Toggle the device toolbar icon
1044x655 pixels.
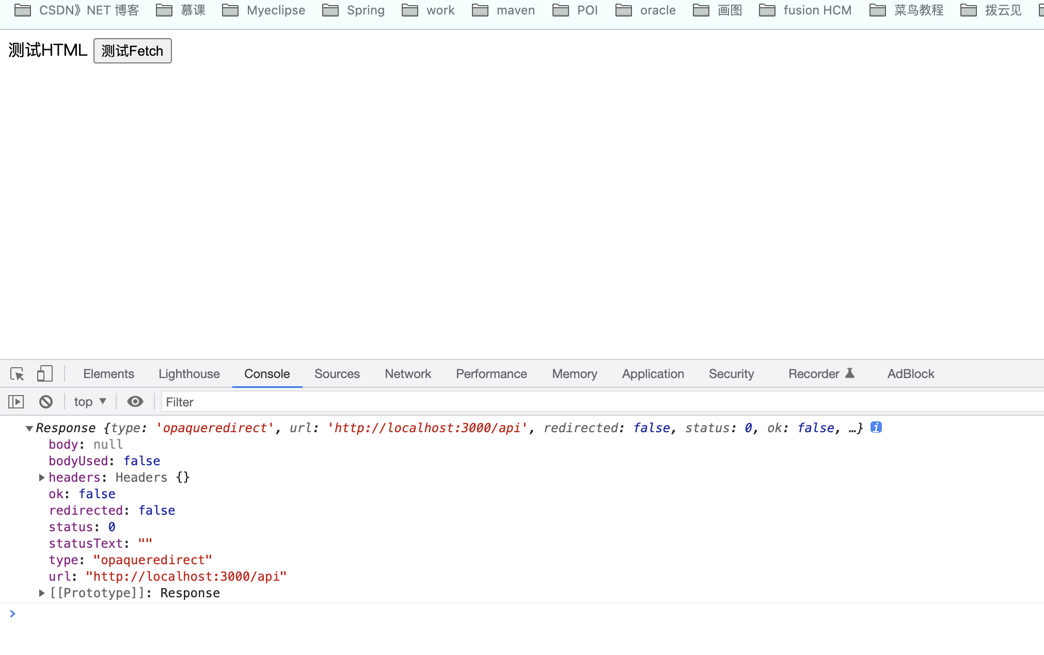pos(45,374)
